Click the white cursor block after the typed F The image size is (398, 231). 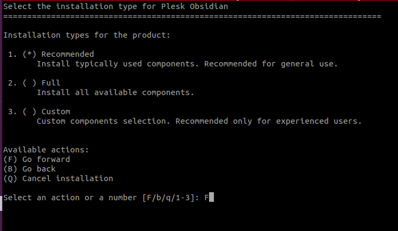(212, 198)
